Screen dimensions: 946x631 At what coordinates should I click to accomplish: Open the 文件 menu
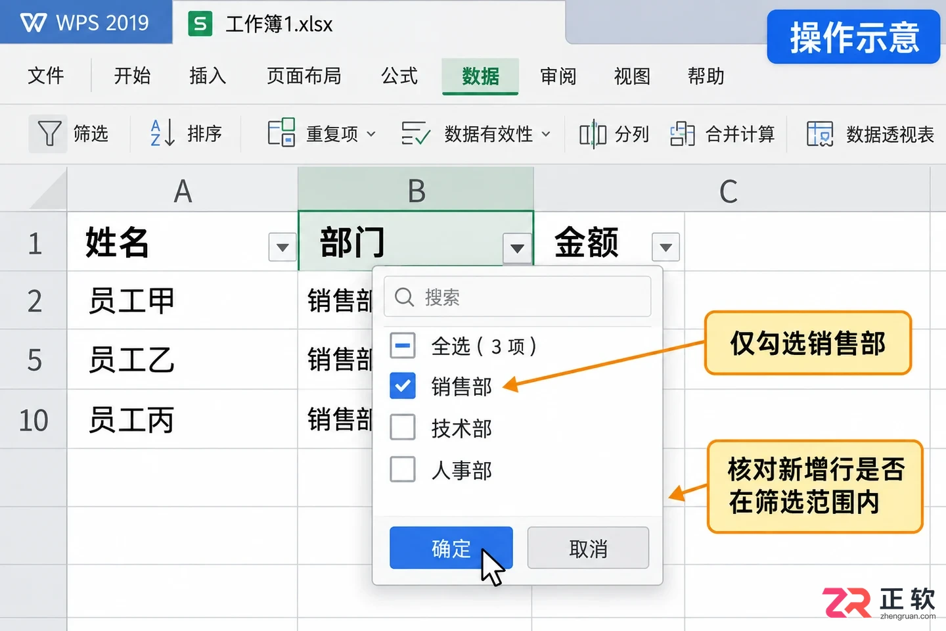click(46, 76)
